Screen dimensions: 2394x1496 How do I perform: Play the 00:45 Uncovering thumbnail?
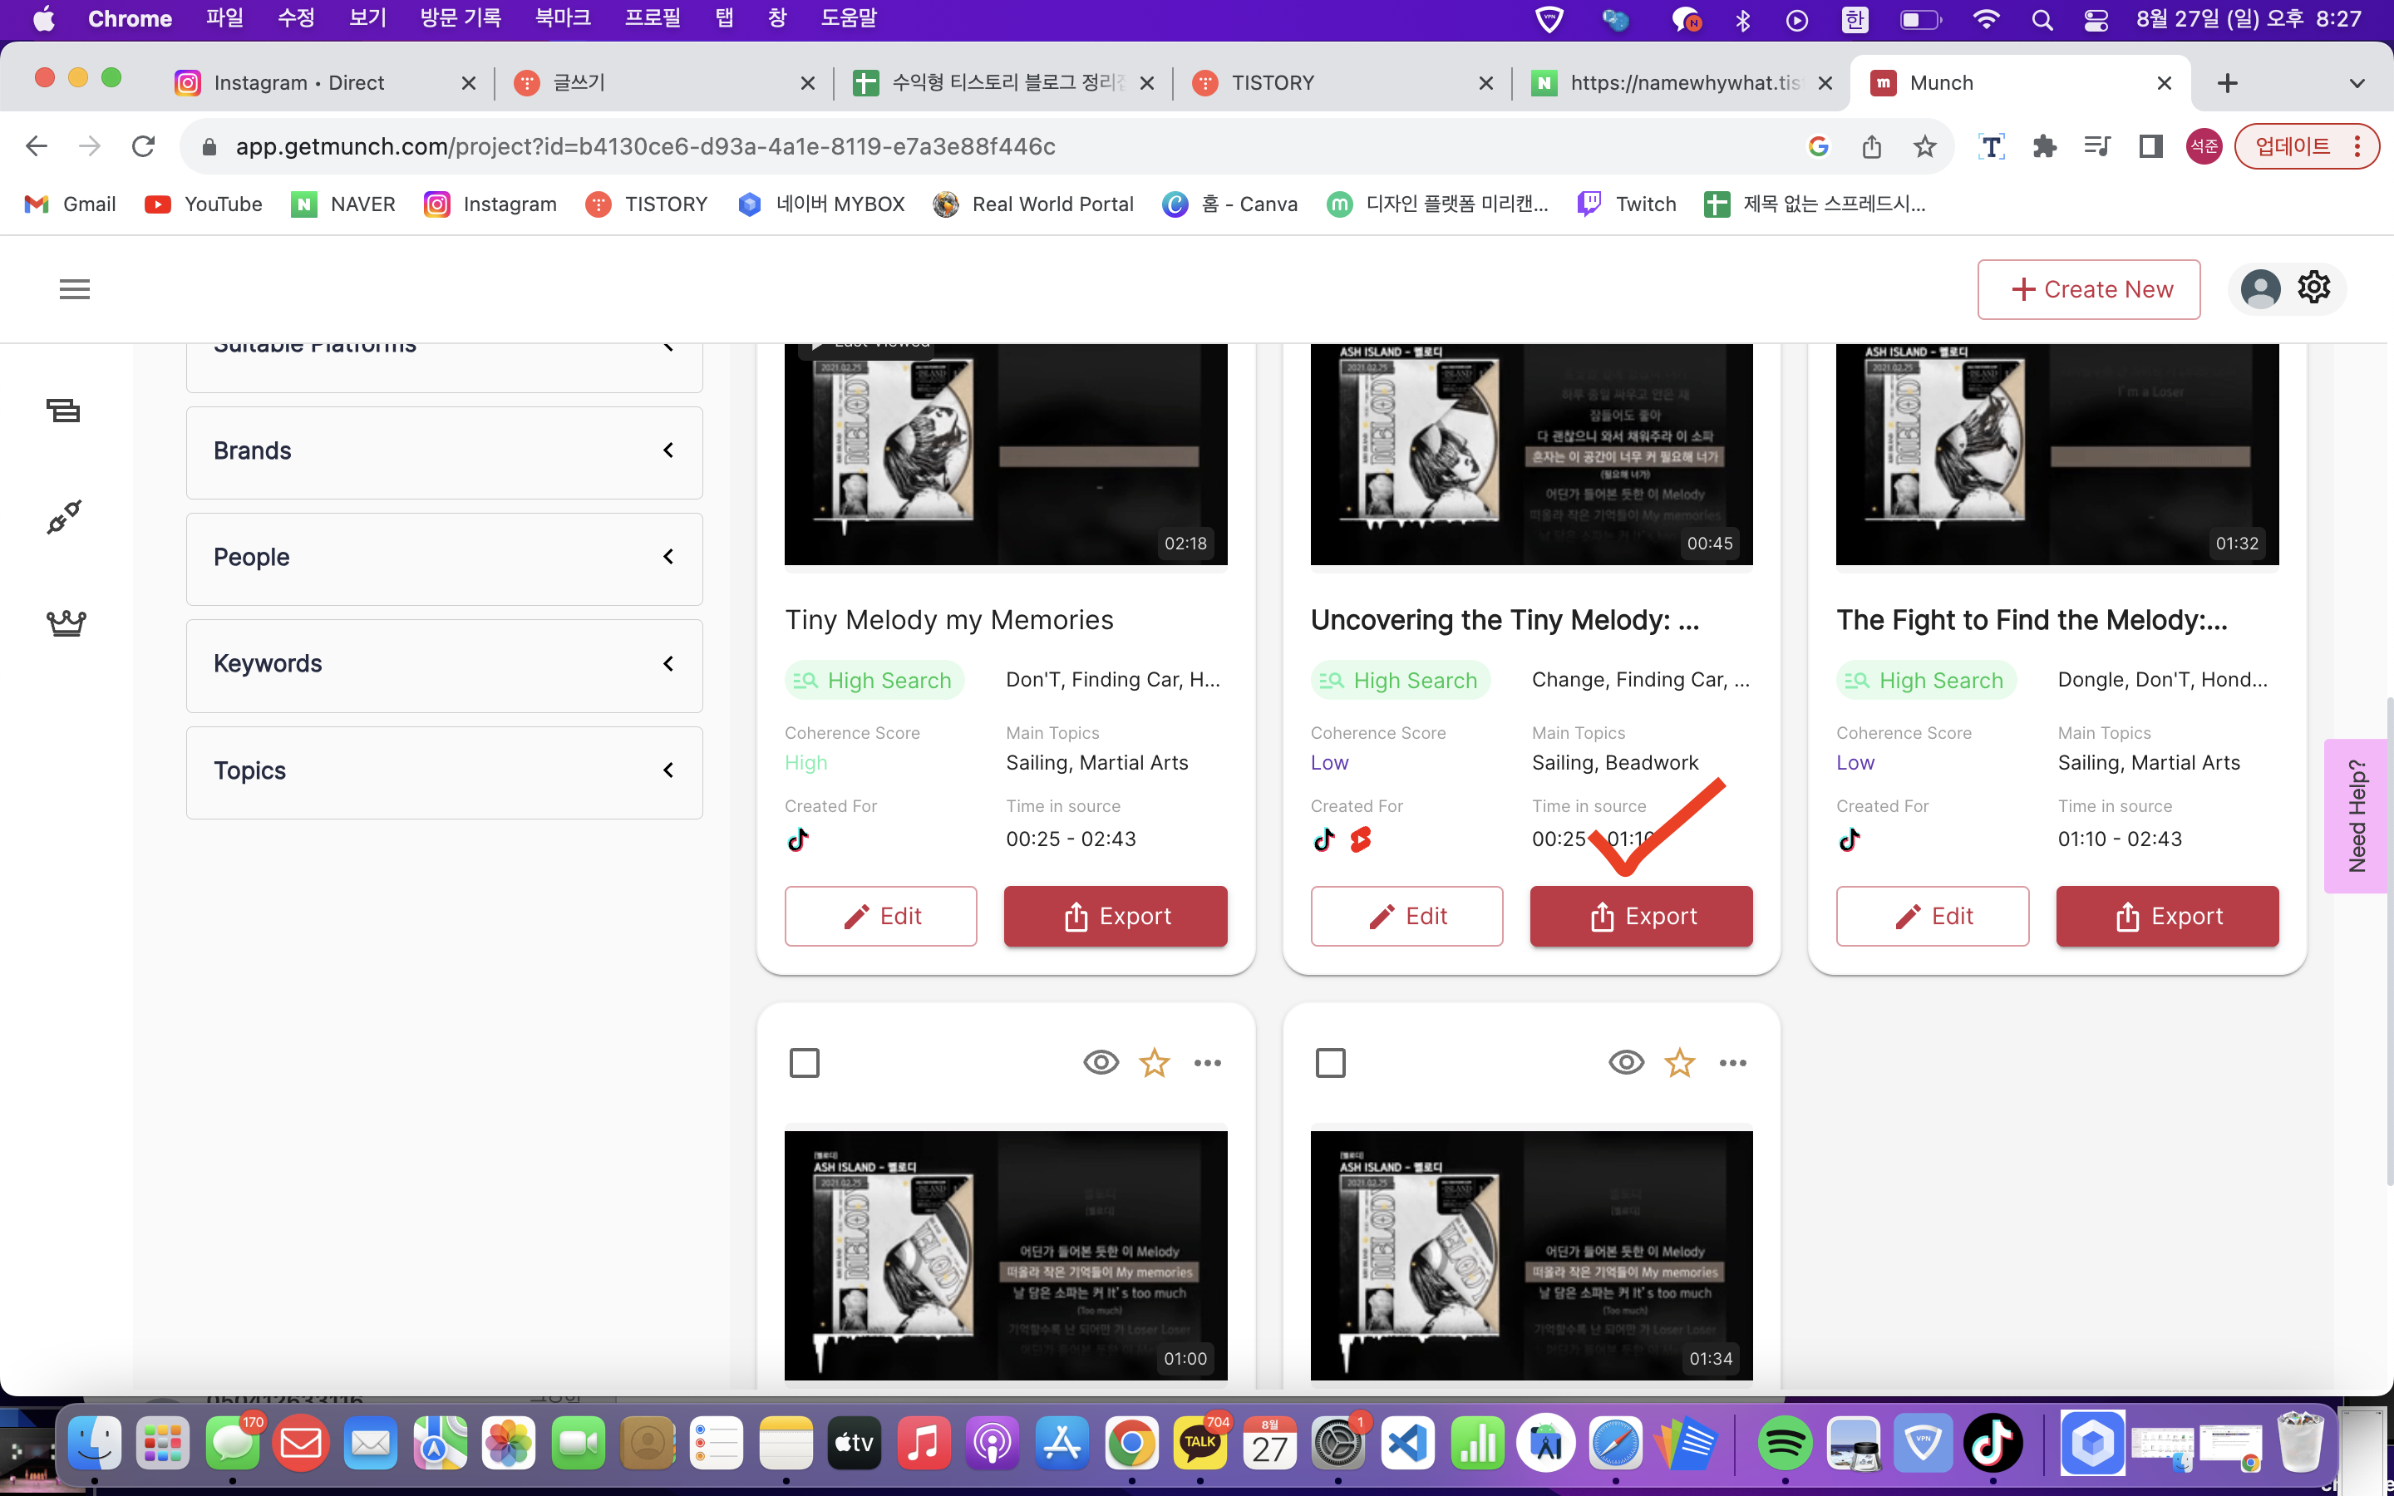click(x=1531, y=454)
